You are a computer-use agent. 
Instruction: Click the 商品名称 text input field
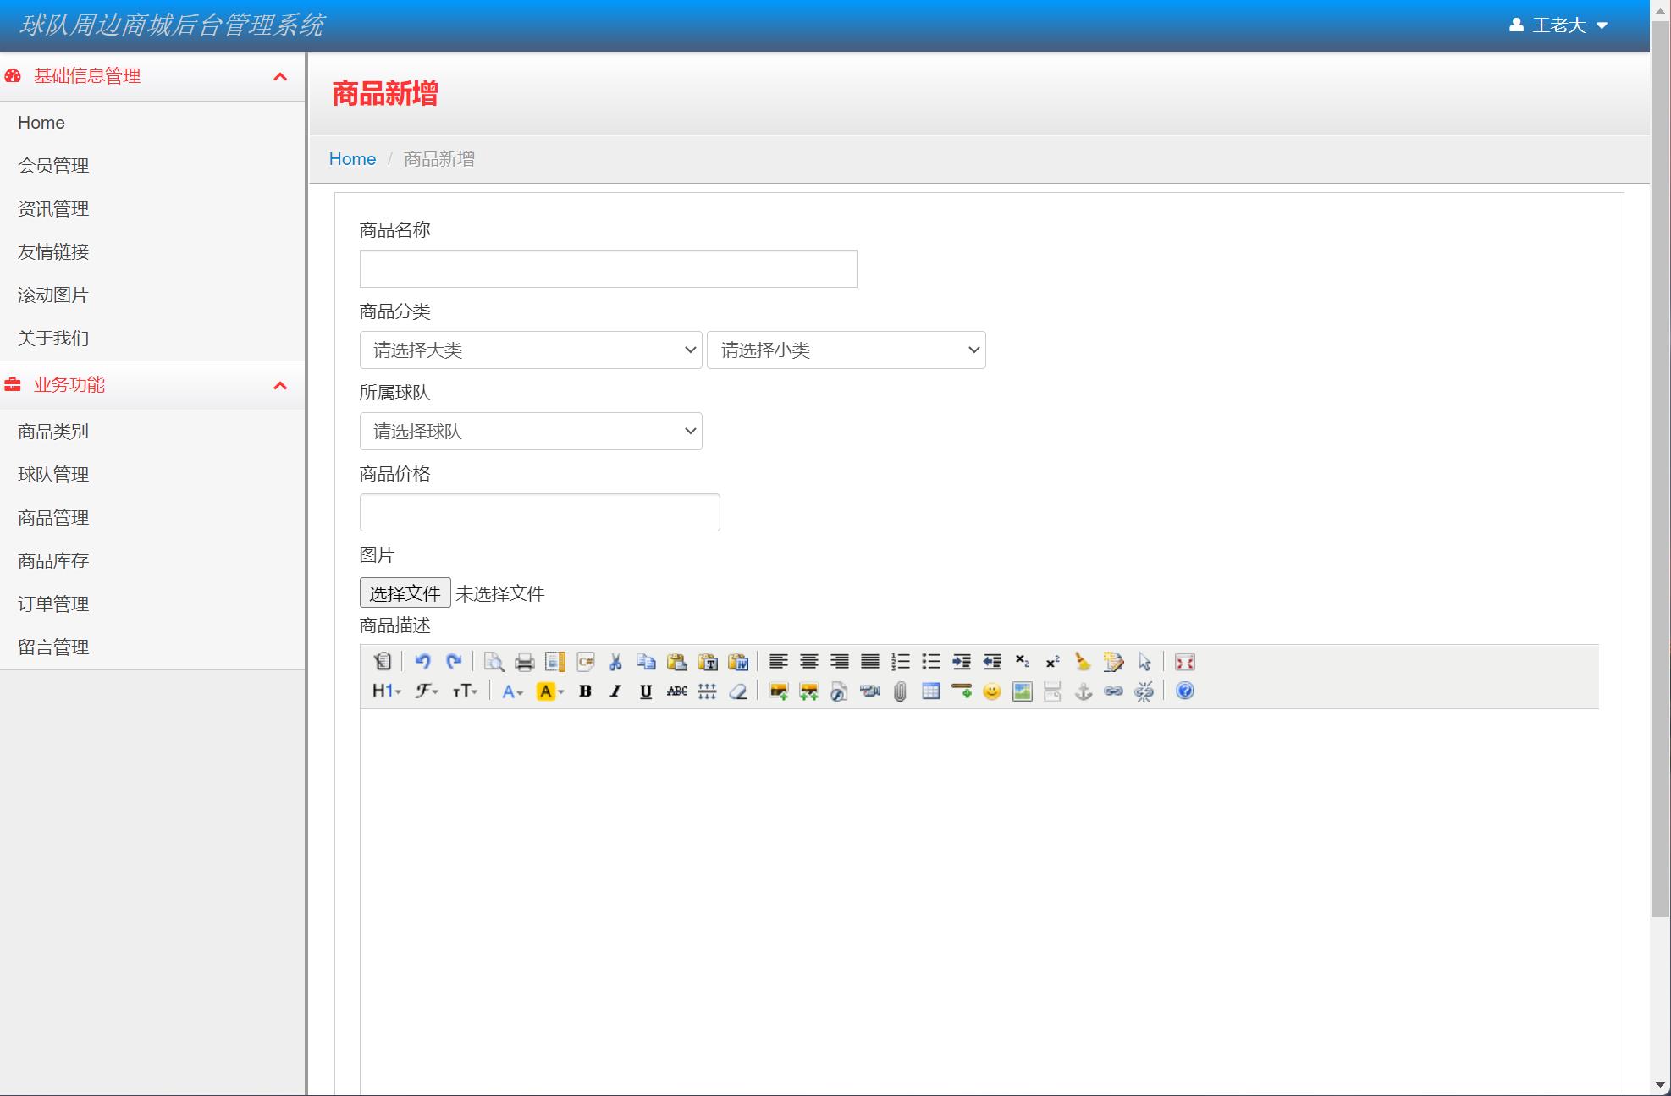pos(608,268)
